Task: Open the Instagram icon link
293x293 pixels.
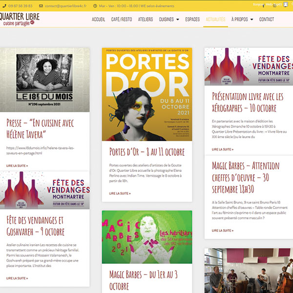Action: tap(274, 6)
